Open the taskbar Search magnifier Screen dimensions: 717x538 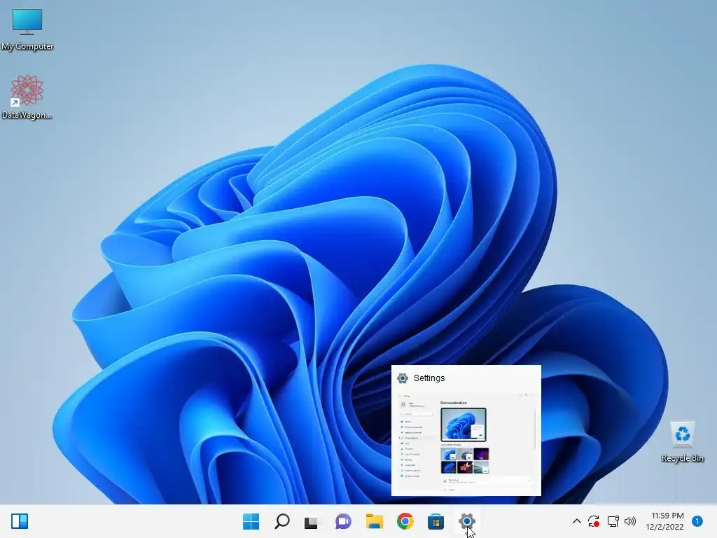(281, 521)
